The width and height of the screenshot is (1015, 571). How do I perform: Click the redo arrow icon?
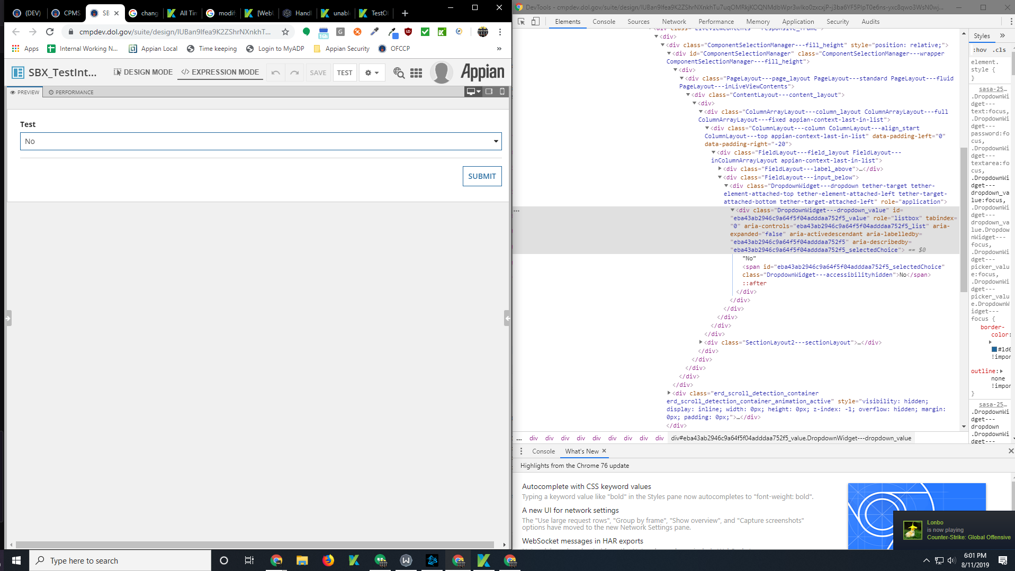tap(294, 72)
